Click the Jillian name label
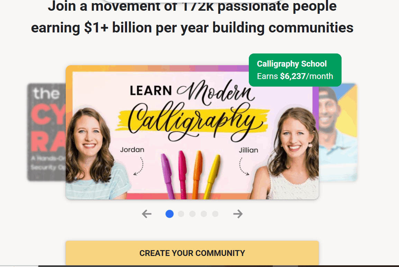399x267 pixels. point(248,150)
